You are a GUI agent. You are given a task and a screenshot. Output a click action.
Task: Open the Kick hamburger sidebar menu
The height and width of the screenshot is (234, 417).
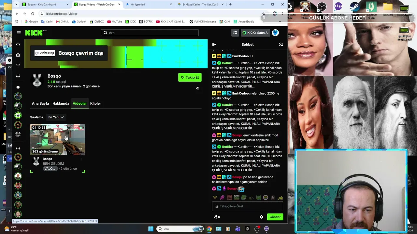coord(19,33)
